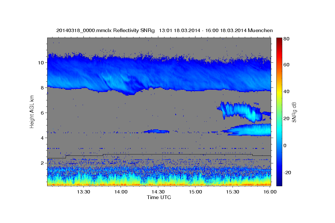Click the 14:00 time tick label
This screenshot has height=223, width=335.
coord(121,192)
